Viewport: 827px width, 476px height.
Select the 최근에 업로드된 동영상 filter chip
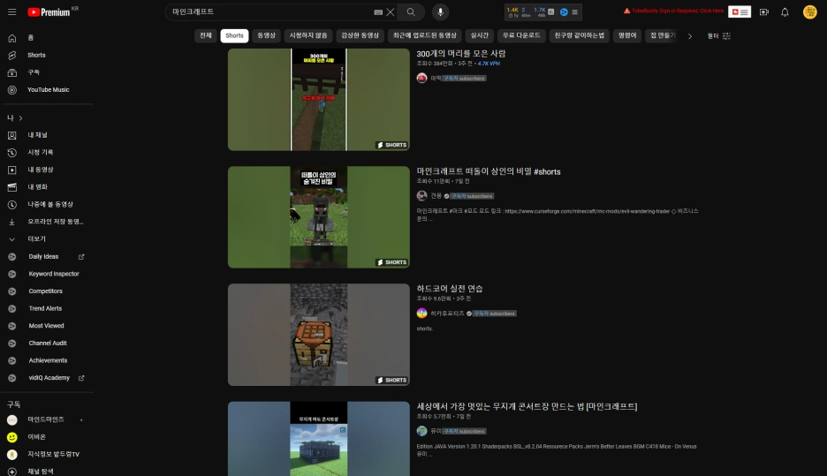click(425, 35)
